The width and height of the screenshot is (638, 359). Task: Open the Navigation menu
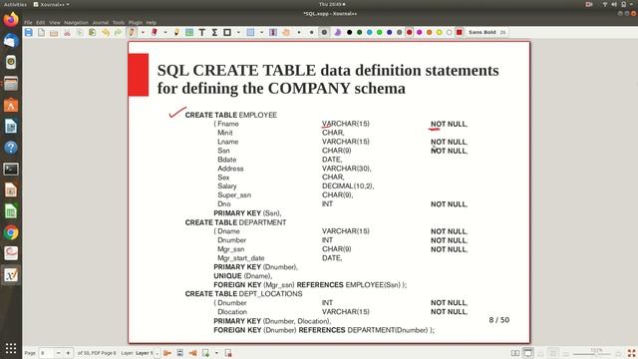(76, 22)
